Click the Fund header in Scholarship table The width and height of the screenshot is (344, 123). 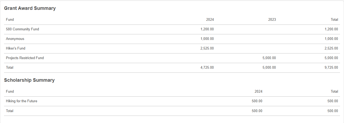point(10,92)
